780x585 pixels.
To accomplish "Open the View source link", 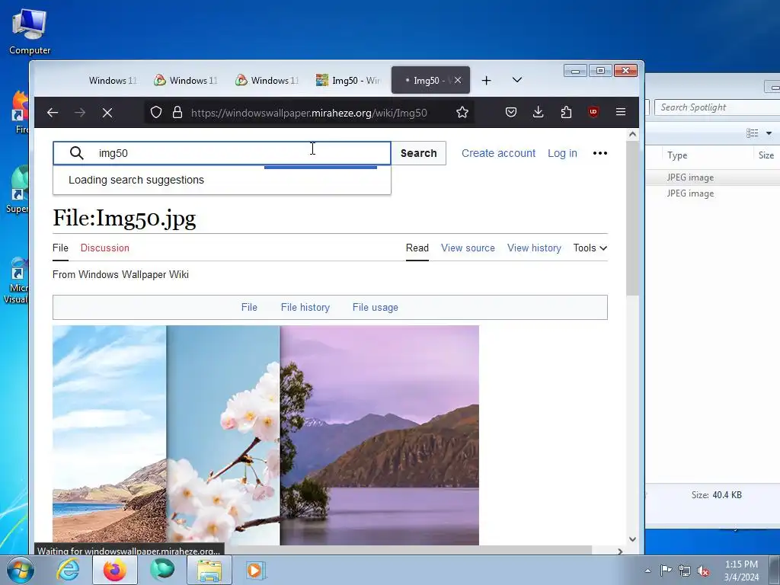I will coord(468,248).
